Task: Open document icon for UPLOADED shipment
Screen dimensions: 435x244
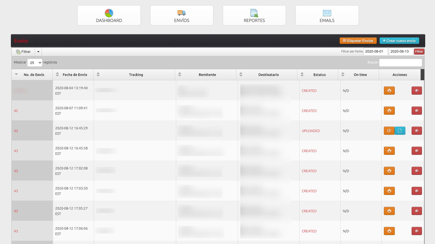Action: click(400, 131)
